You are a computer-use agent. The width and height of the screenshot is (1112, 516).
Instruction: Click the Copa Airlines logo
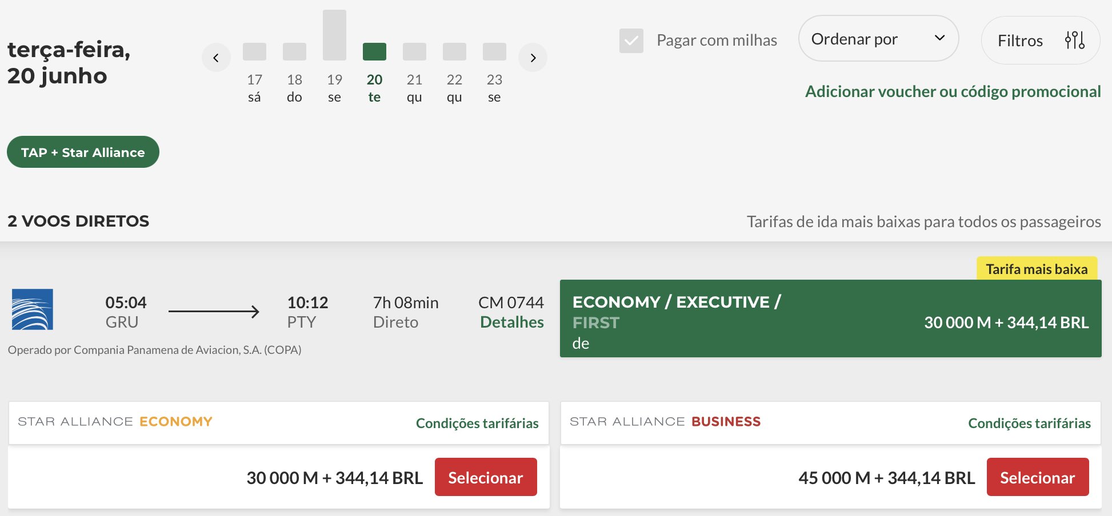(x=33, y=309)
